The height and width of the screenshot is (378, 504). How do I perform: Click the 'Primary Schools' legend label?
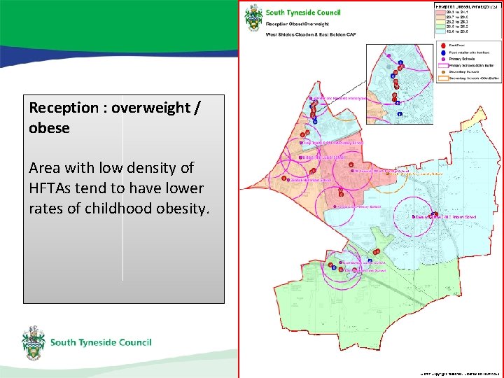[461, 59]
